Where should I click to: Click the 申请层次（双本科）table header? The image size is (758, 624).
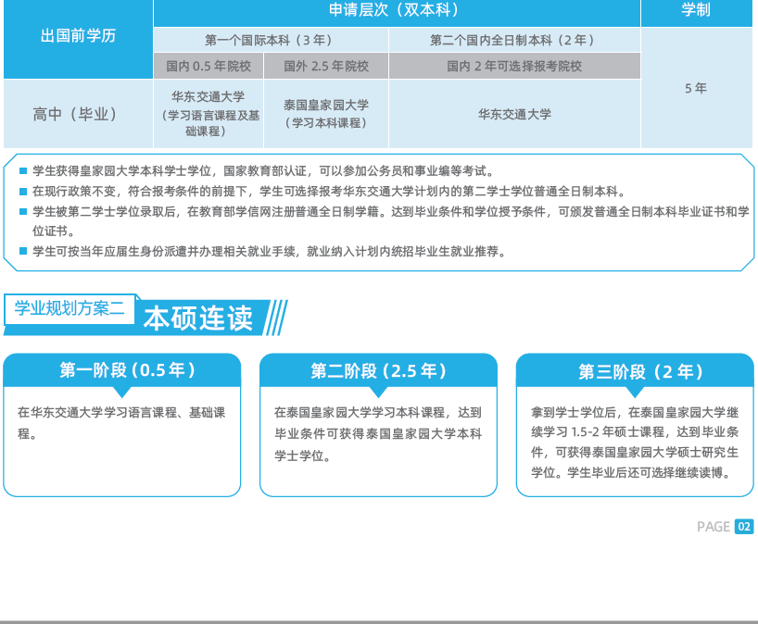pyautogui.click(x=396, y=12)
